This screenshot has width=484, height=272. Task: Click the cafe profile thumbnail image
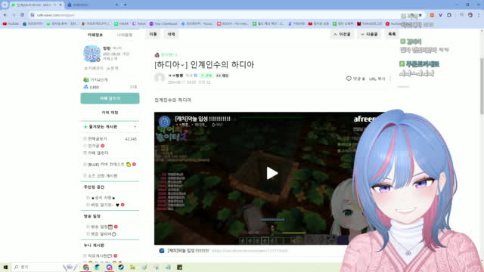92,54
